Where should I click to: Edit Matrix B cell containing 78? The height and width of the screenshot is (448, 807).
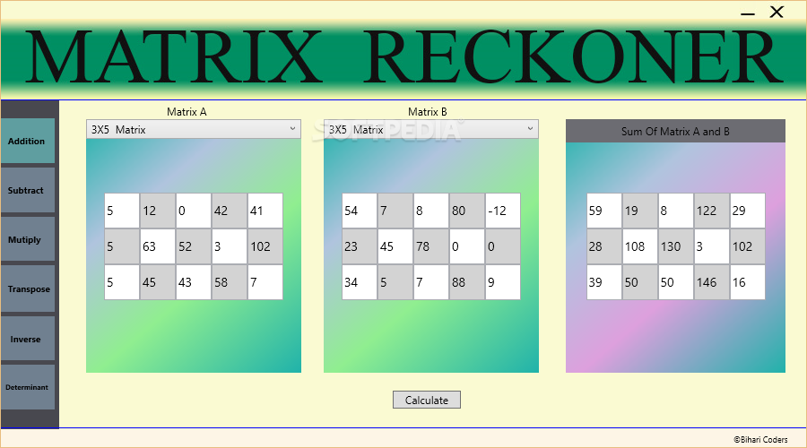click(x=431, y=246)
